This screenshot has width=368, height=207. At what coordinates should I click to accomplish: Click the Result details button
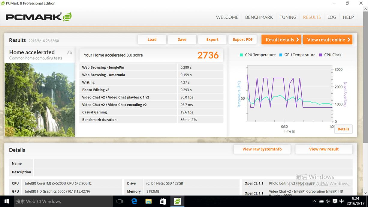point(281,40)
